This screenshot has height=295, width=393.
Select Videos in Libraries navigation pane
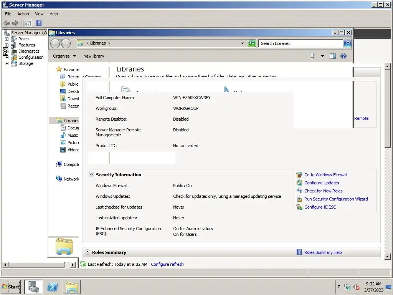click(x=73, y=150)
